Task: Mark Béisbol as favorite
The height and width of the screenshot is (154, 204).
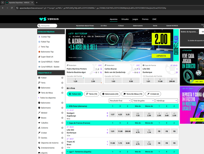Action: click(62, 113)
